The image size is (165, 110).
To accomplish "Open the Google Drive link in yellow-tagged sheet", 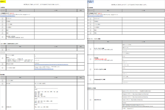I will tap(8, 16).
